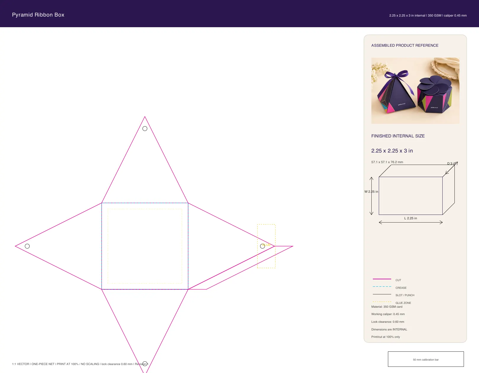Click "Working caliper: 0.45 mm" note
This screenshot has height=373, width=479.
(x=388, y=314)
